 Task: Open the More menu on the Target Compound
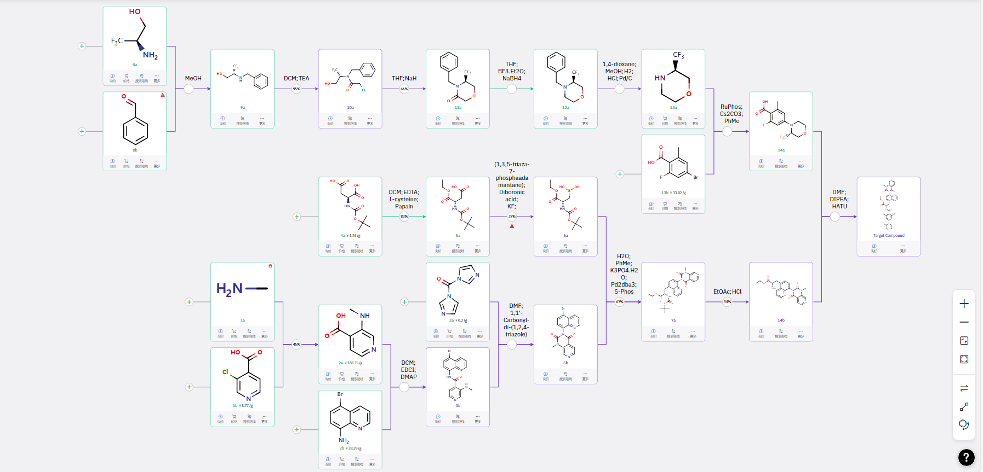(x=902, y=248)
